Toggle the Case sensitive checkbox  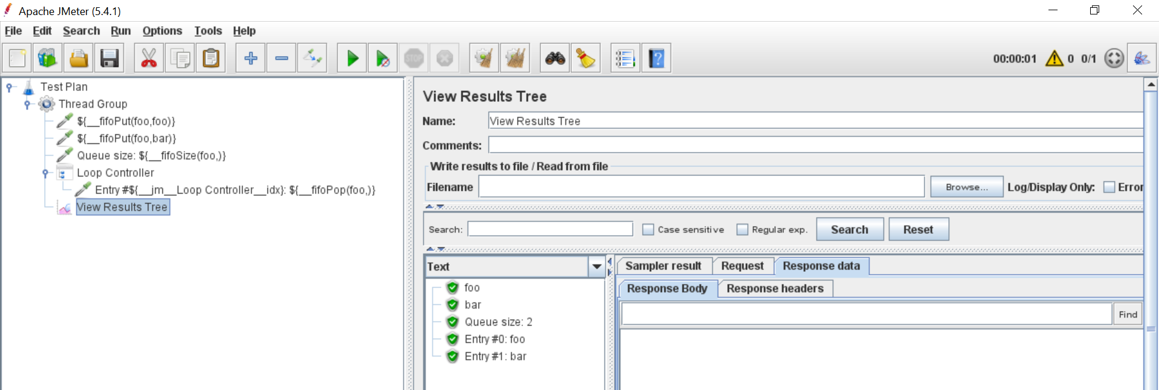[648, 230]
